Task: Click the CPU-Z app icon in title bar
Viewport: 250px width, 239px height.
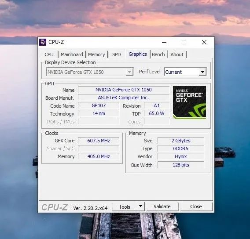Action: (43, 42)
